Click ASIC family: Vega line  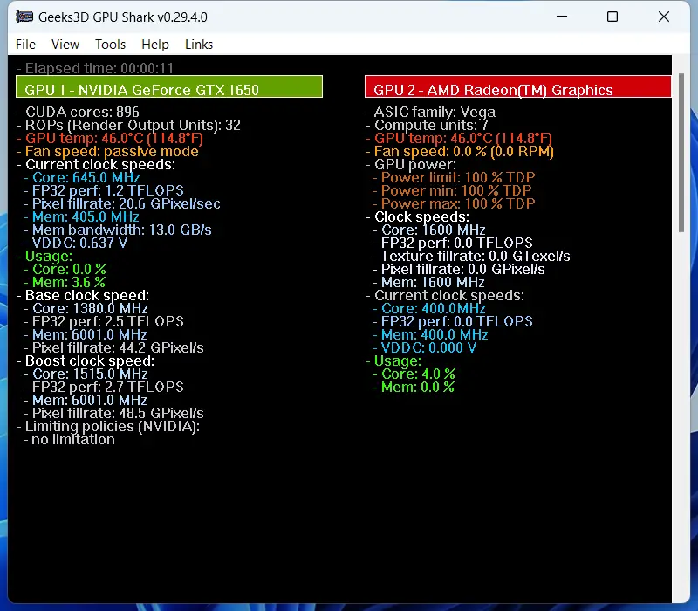(x=430, y=112)
